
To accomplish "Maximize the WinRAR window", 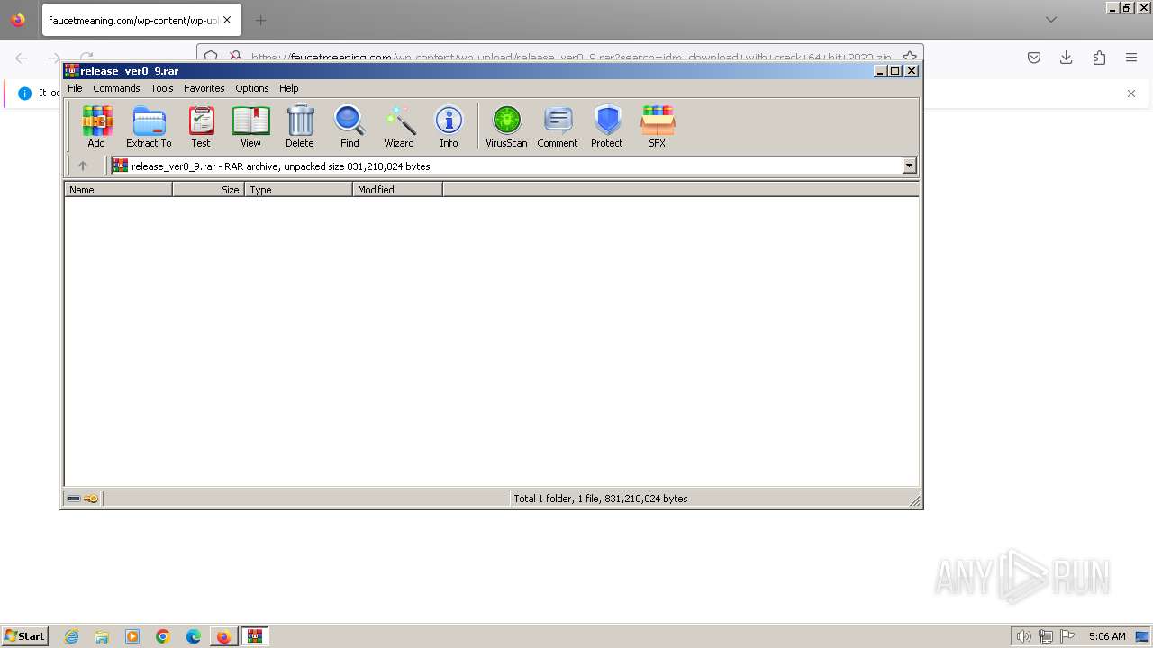I will click(895, 71).
